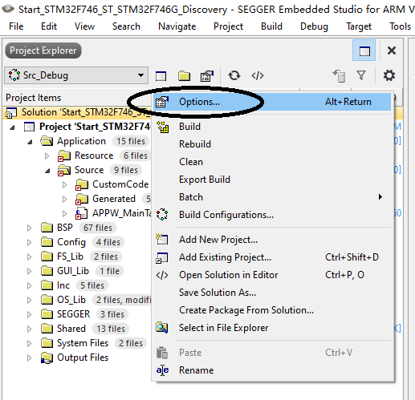Click the Project Explorer panel title
Viewport: 415px width, 400px height.
tap(43, 51)
